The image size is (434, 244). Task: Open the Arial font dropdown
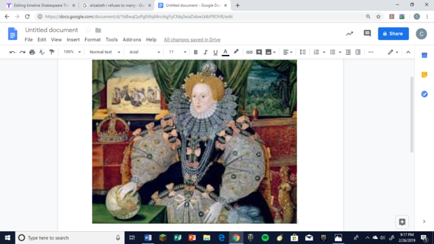[x=144, y=52]
